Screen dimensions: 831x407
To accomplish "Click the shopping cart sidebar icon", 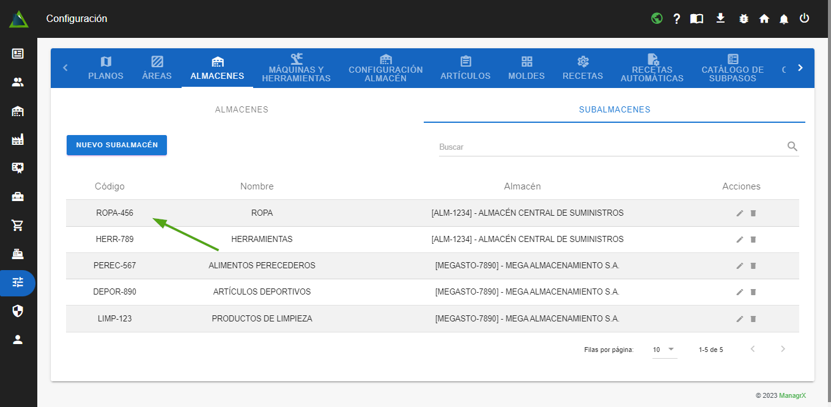I will [18, 225].
